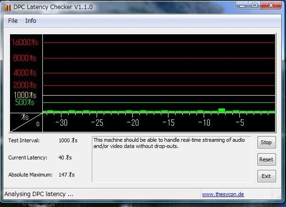
Task: Maximize the DPC Latency Checker window
Action: tap(255, 5)
